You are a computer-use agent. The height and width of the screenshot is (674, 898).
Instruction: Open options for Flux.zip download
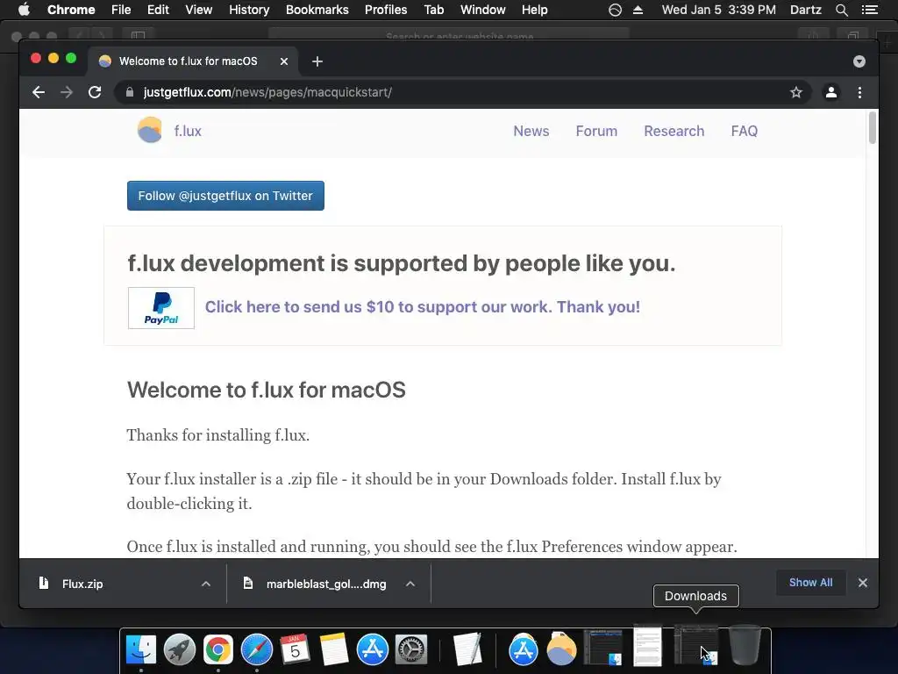coord(206,584)
